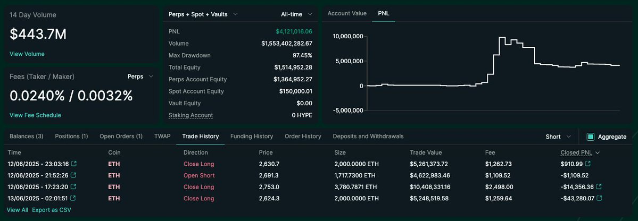Switch to the Account Value chart tab
Image resolution: width=638 pixels, height=221 pixels.
(x=347, y=13)
